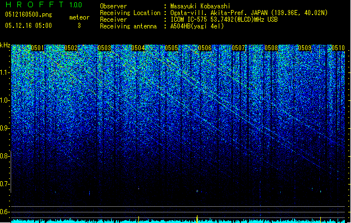
Task: Click the 0506 time marker
Action: click(x=205, y=48)
